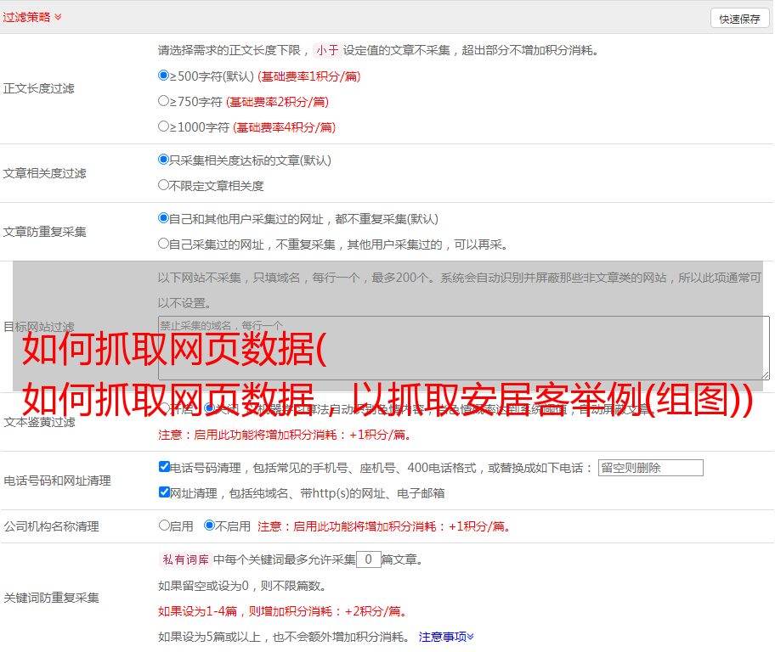The width and height of the screenshot is (775, 652).
Task: Click the 私有词库 tag label
Action: tap(184, 559)
